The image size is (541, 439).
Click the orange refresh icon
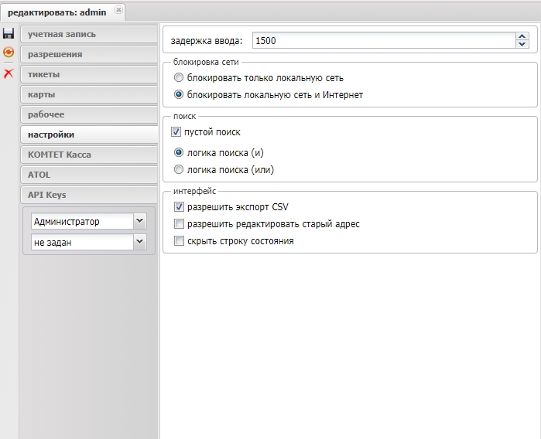9,53
